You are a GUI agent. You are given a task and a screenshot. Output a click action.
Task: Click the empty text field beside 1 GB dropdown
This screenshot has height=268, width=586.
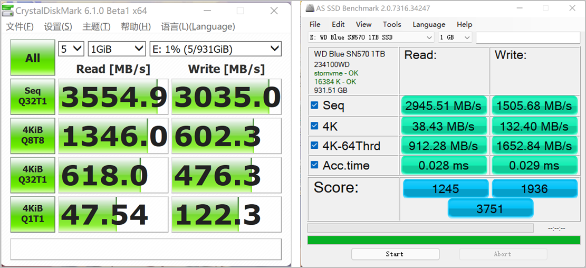527,37
